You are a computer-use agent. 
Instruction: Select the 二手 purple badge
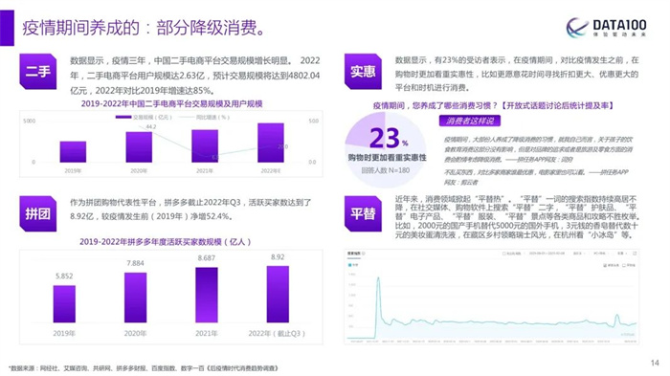point(38,72)
